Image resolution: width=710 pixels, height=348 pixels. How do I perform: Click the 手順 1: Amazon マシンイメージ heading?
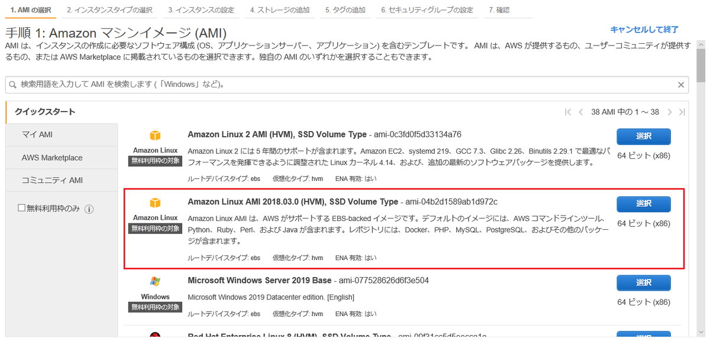pyautogui.click(x=116, y=33)
